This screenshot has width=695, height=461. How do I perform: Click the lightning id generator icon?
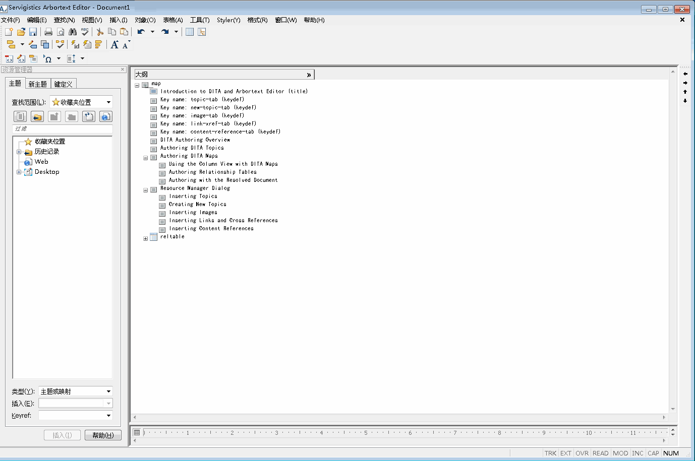coord(75,45)
